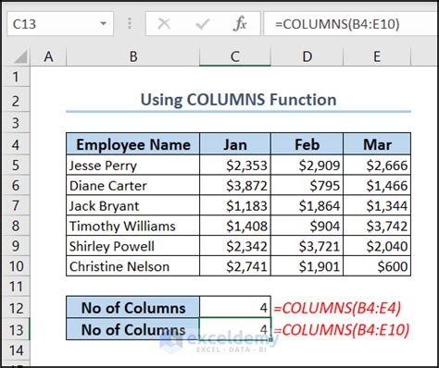This screenshot has width=439, height=368.
Task: Click the $3,721 cell
Action: click(307, 246)
